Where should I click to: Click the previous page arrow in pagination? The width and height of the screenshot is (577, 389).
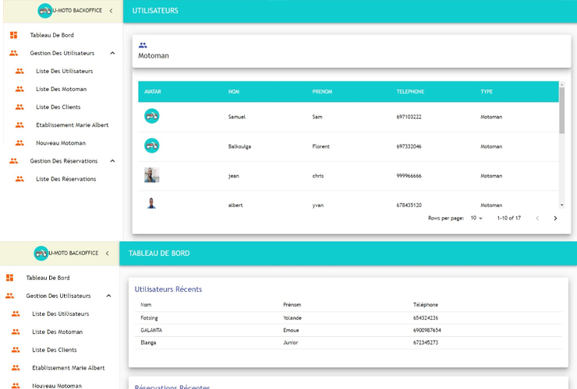click(x=536, y=219)
